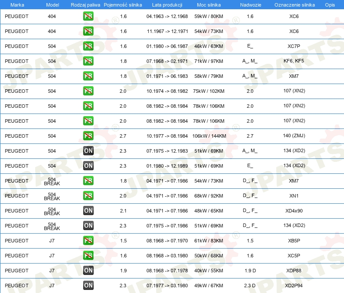Viewport: 344px width, 293px height.
Task: Click body value 1.9 D
Action: [x=250, y=271]
